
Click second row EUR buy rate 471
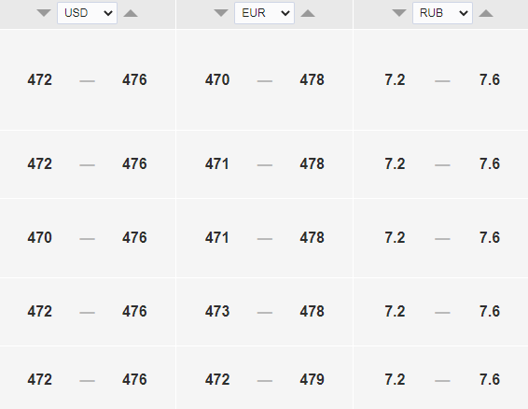(216, 163)
